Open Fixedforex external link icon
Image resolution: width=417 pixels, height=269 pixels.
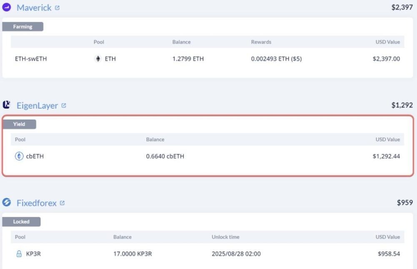point(62,203)
